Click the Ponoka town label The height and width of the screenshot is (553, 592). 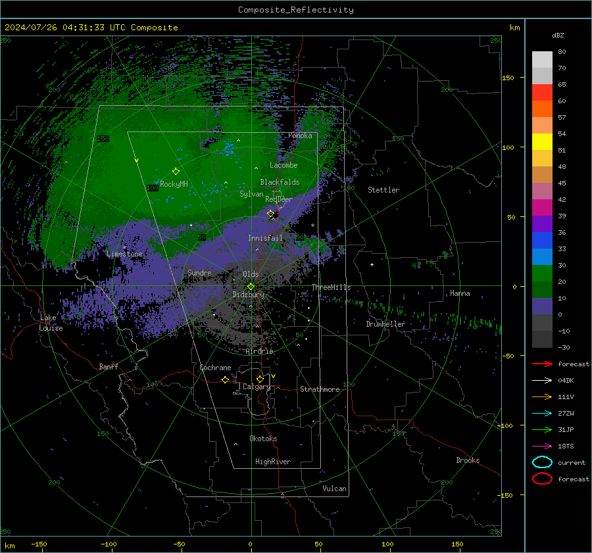click(x=300, y=135)
